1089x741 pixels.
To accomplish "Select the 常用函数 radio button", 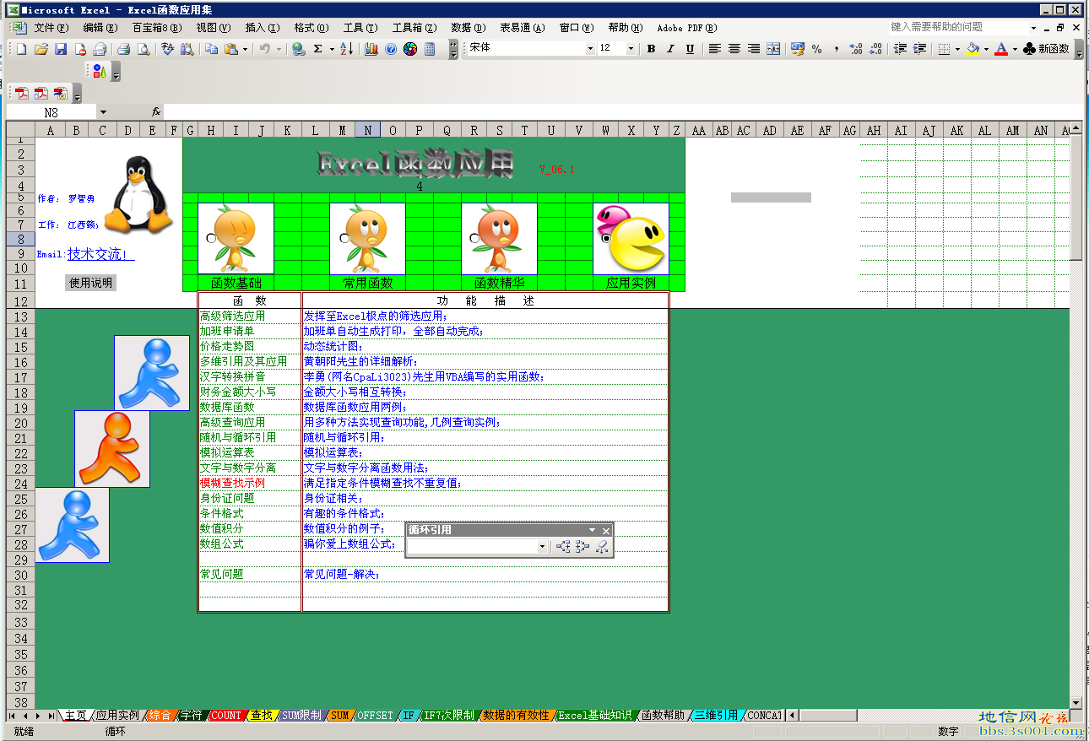I will click(x=344, y=239).
